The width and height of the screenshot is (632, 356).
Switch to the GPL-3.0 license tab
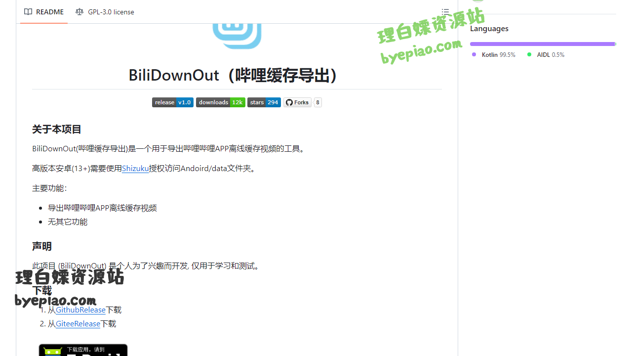pos(105,12)
